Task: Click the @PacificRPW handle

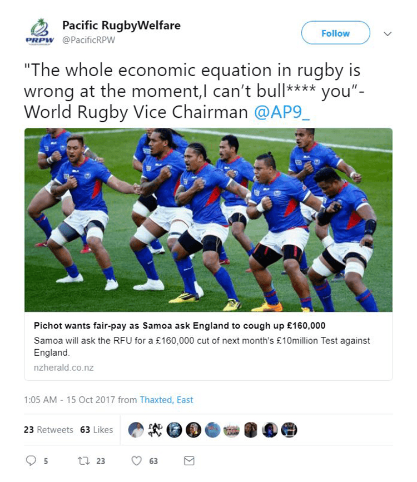Action: pos(89,40)
